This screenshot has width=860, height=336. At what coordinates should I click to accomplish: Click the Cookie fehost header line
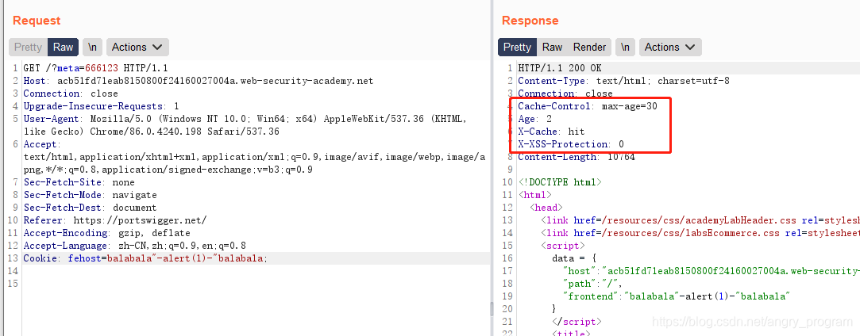[146, 258]
